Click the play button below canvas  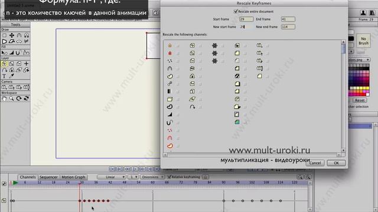click(x=135, y=169)
